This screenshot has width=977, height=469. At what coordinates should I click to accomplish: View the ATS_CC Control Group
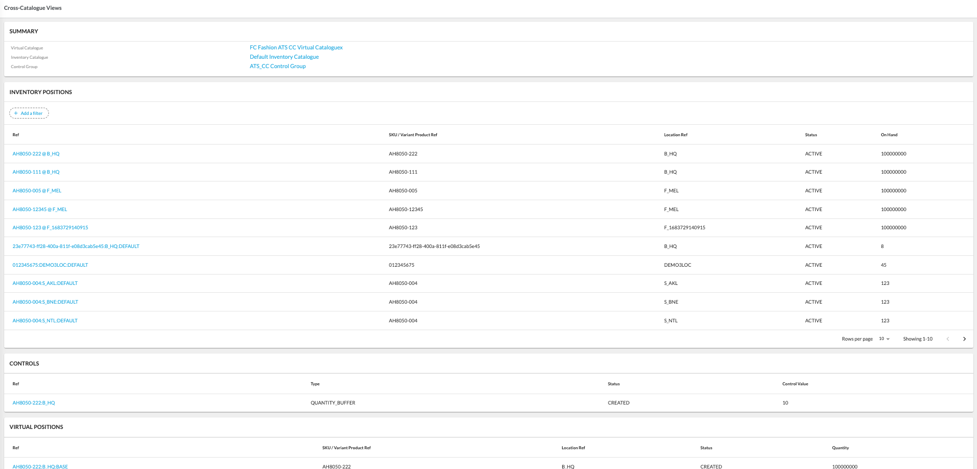[277, 66]
